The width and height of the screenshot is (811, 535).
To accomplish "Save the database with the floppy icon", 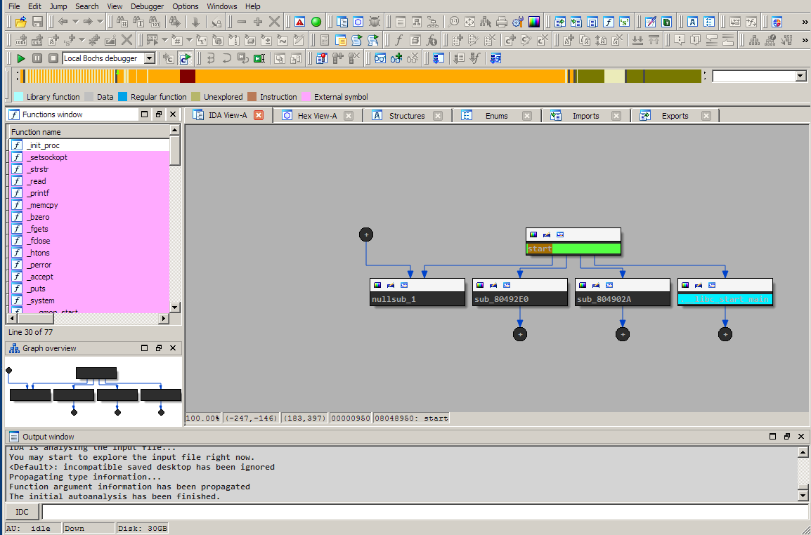I will tap(37, 22).
